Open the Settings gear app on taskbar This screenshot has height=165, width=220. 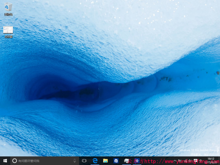tap(137, 161)
